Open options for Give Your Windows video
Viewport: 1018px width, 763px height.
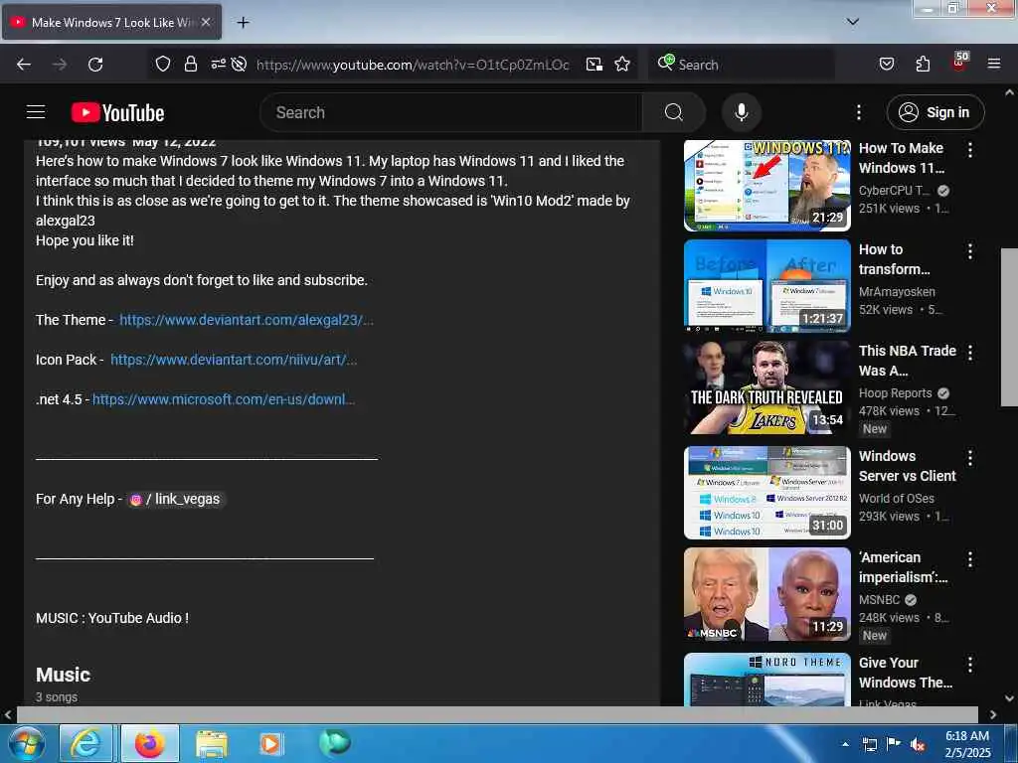[970, 665]
